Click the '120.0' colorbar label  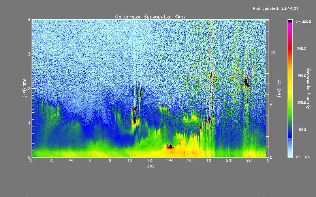pyautogui.click(x=302, y=102)
